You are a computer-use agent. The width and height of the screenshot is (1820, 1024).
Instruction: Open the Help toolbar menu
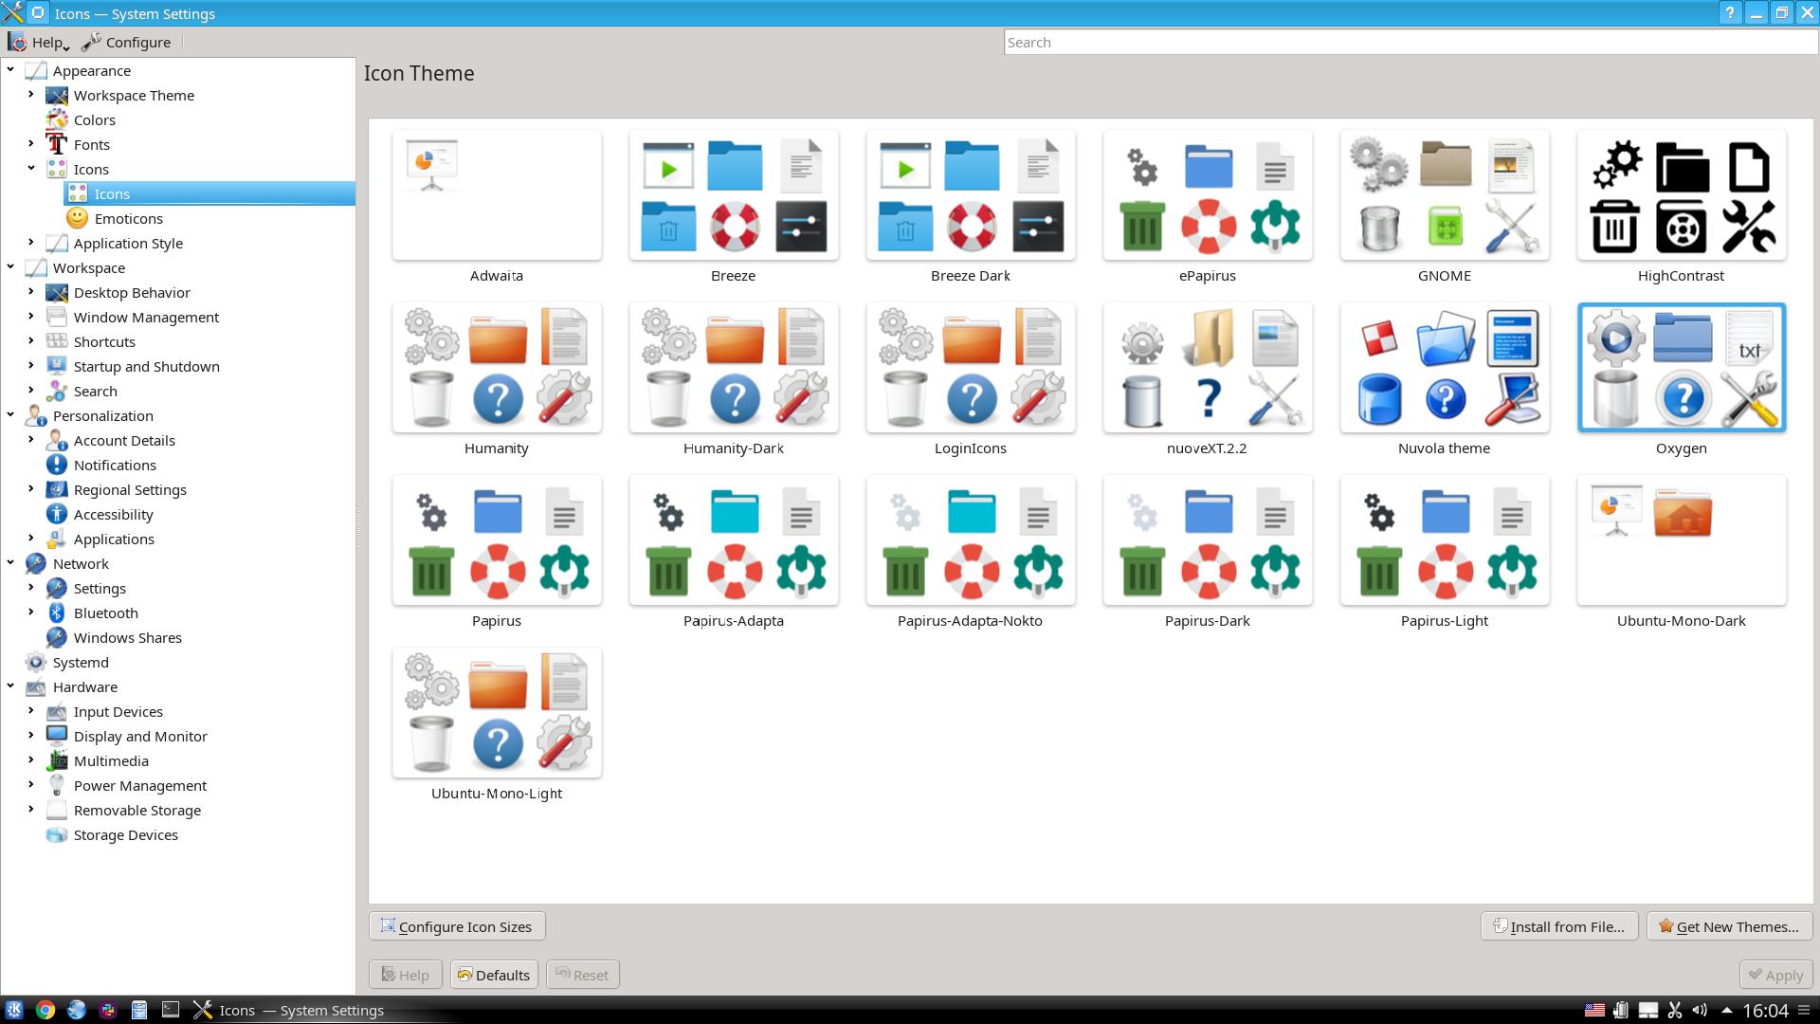(x=39, y=42)
